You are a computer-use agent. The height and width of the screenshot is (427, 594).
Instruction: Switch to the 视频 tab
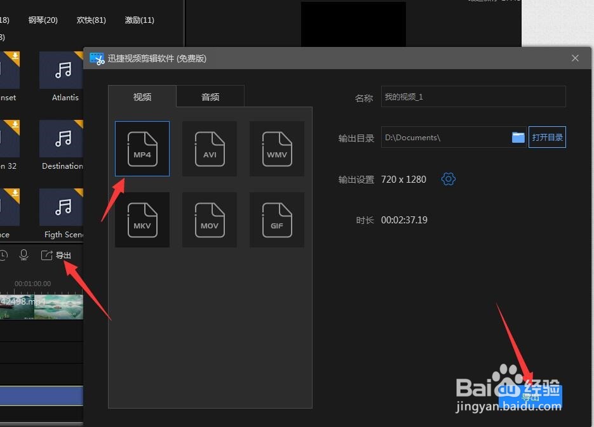[x=142, y=97]
